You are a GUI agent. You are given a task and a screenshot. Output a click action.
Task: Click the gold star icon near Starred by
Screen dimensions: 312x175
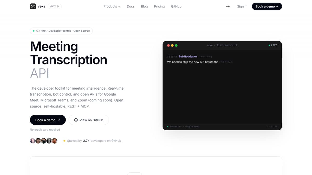tap(64, 141)
